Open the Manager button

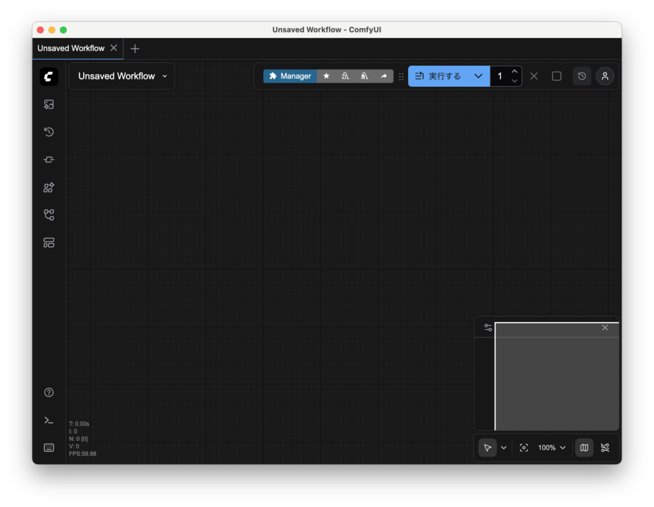[x=290, y=76]
